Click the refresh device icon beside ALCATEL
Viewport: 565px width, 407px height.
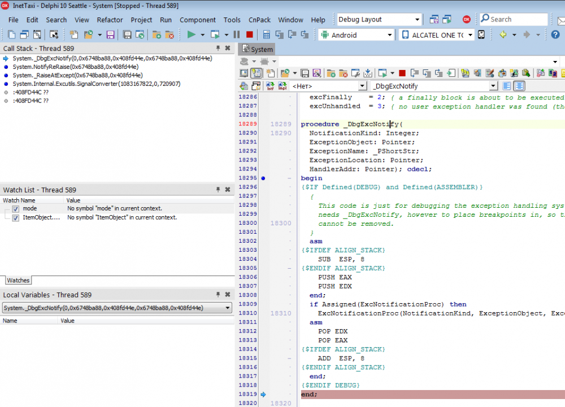481,34
